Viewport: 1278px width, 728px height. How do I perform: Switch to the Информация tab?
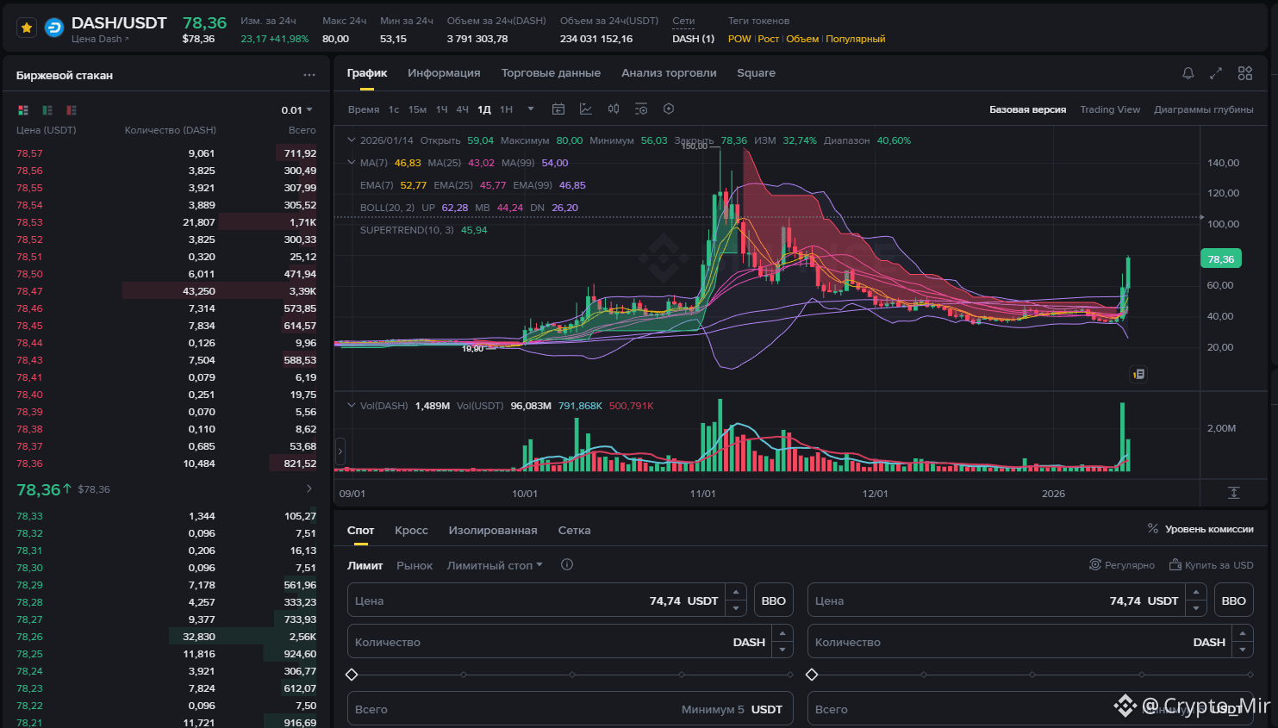coord(444,73)
